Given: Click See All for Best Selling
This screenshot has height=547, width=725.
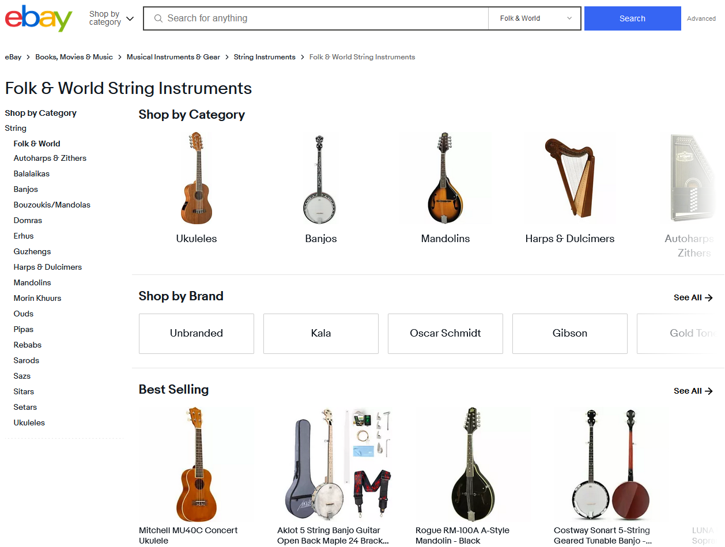Looking at the screenshot, I should pyautogui.click(x=693, y=391).
